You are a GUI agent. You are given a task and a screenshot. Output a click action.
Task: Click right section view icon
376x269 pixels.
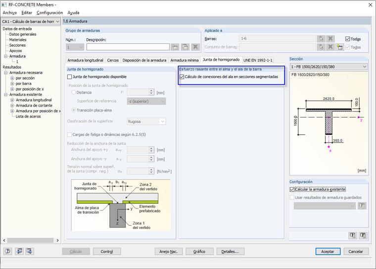click(x=363, y=235)
